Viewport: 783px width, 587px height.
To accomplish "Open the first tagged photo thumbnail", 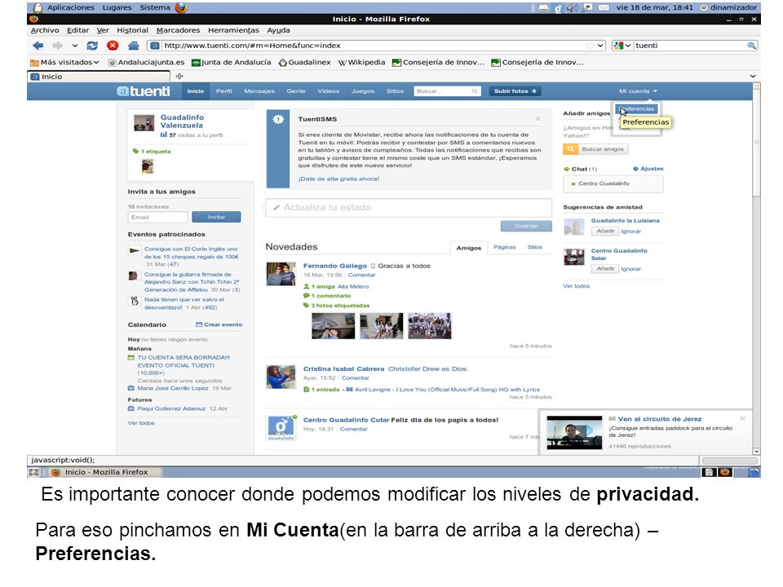I will (x=333, y=326).
